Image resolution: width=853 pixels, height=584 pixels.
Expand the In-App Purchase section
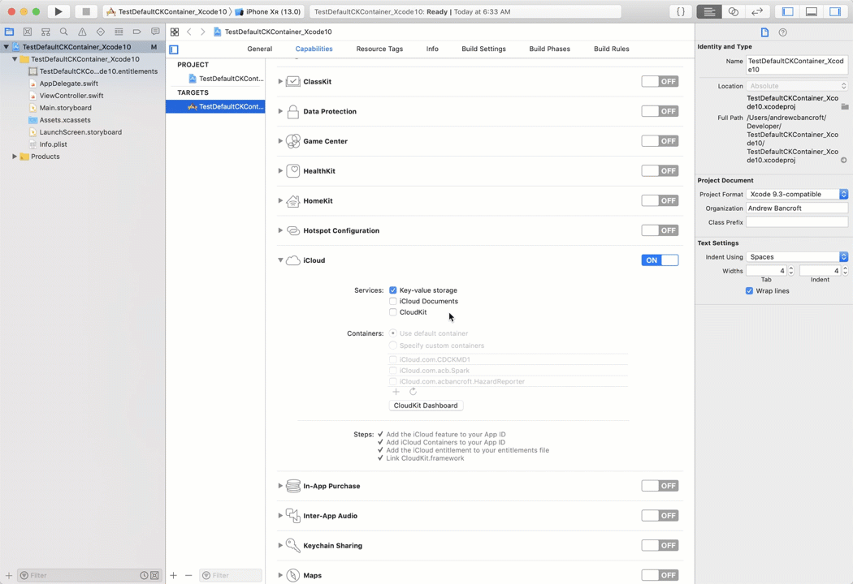(x=280, y=486)
